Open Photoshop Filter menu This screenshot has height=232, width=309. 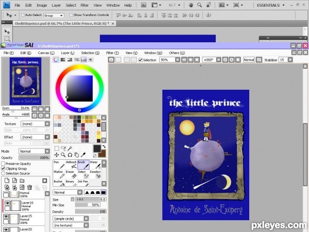84,5
